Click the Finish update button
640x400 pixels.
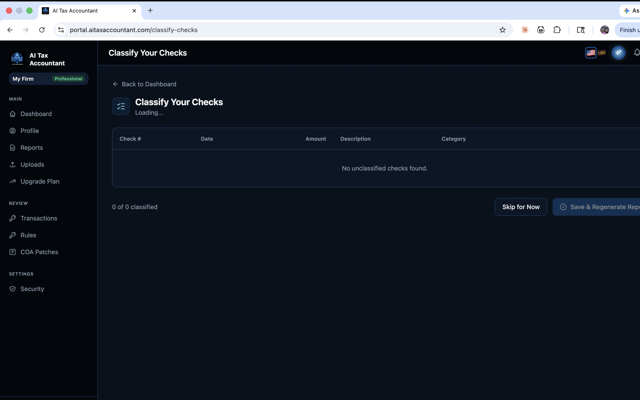pos(628,30)
